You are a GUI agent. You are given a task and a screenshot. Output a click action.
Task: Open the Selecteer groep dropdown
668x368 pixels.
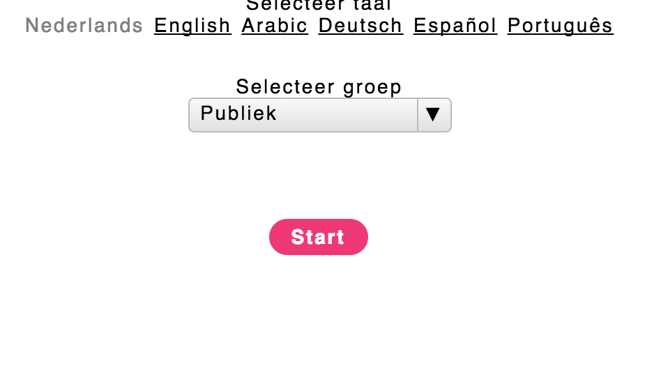(x=319, y=115)
